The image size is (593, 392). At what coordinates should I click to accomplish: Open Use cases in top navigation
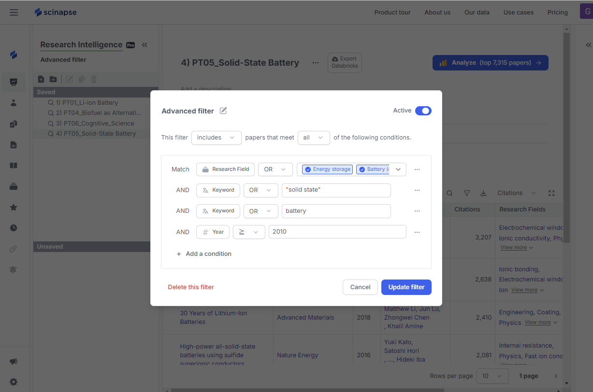pyautogui.click(x=519, y=13)
